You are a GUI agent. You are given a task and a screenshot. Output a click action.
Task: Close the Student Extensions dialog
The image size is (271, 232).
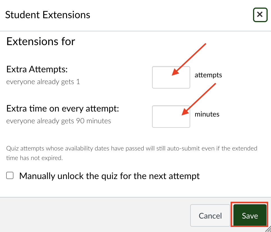(x=260, y=15)
